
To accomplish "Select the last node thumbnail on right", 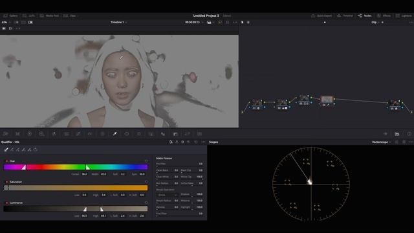I will pyautogui.click(x=395, y=103).
